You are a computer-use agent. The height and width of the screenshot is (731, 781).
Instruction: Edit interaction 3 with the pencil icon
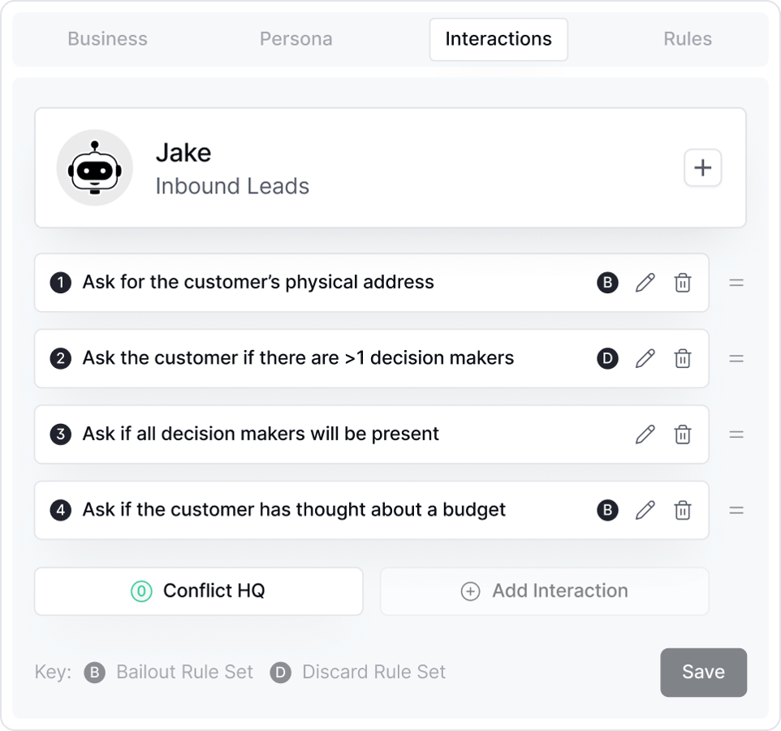click(645, 435)
